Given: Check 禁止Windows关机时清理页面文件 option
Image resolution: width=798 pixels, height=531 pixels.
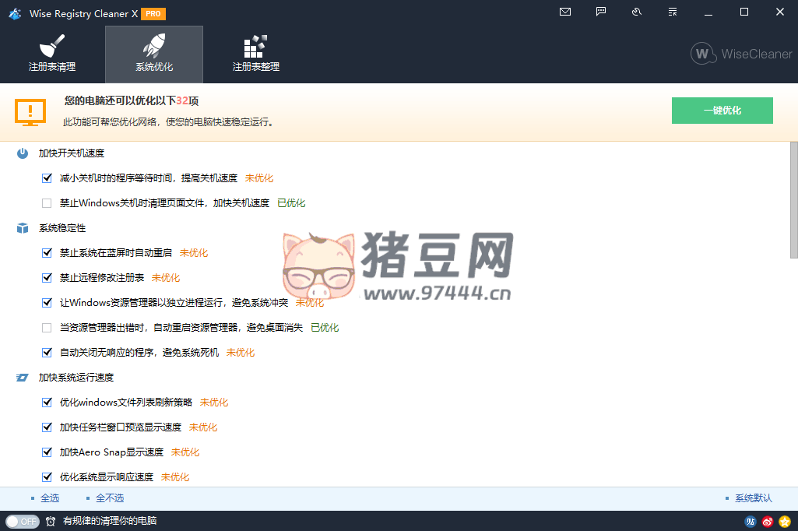Looking at the screenshot, I should click(x=47, y=203).
